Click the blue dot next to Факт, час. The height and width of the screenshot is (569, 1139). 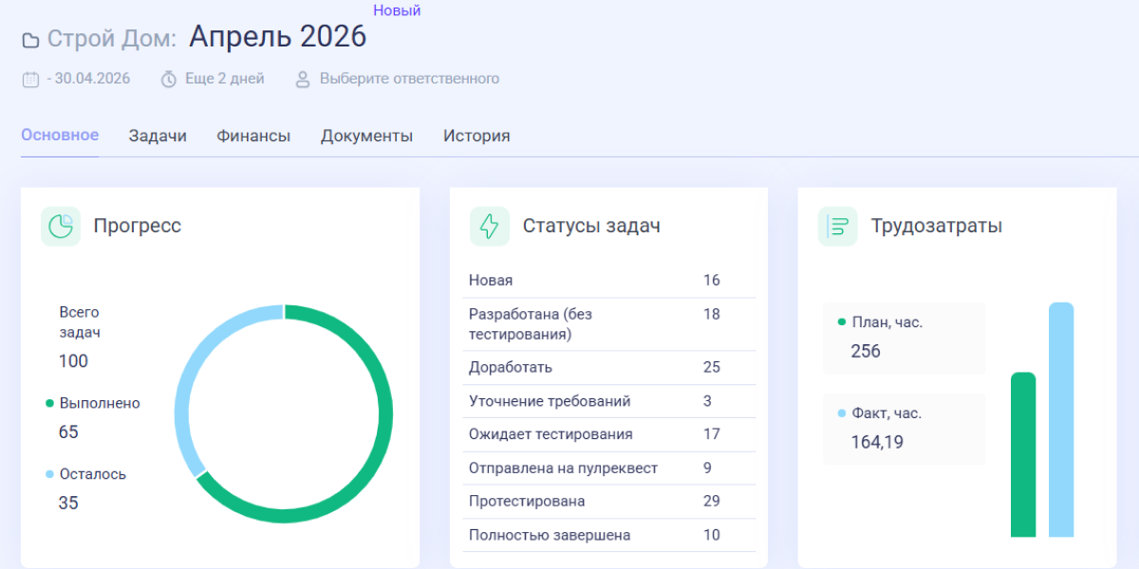click(842, 413)
